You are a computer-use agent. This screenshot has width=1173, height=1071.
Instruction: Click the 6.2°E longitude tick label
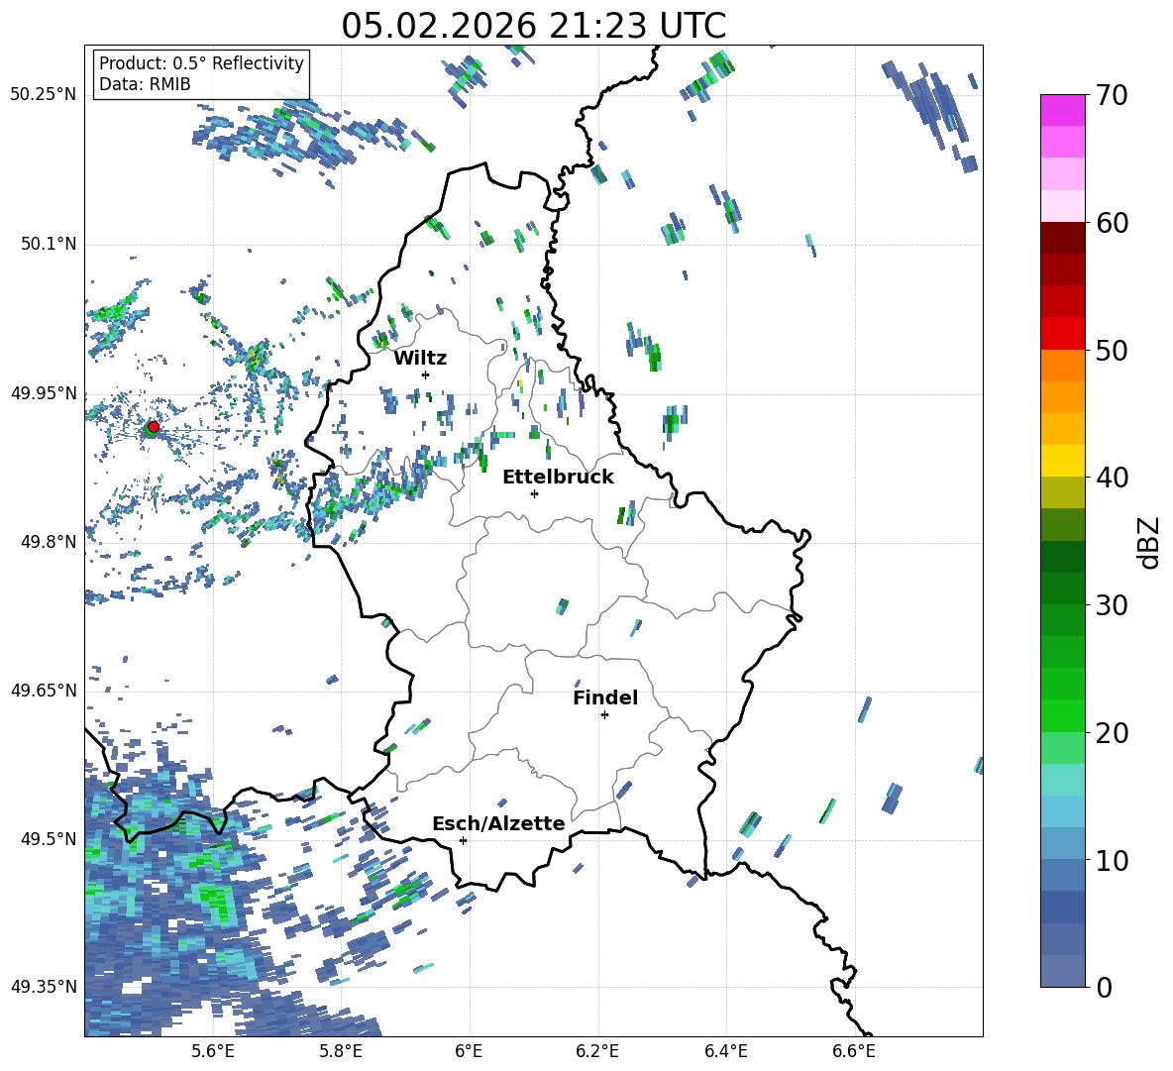click(597, 1050)
